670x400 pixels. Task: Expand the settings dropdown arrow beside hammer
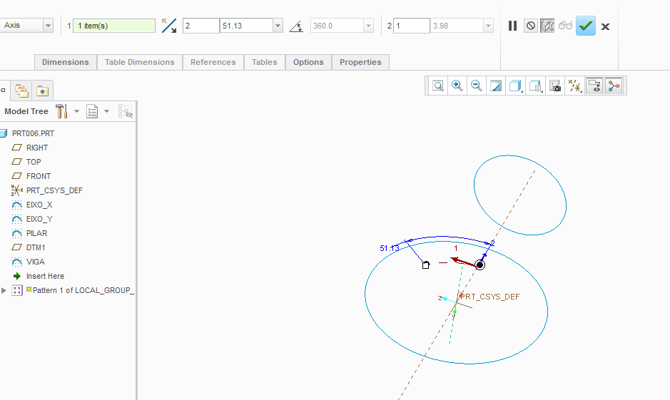(x=76, y=111)
